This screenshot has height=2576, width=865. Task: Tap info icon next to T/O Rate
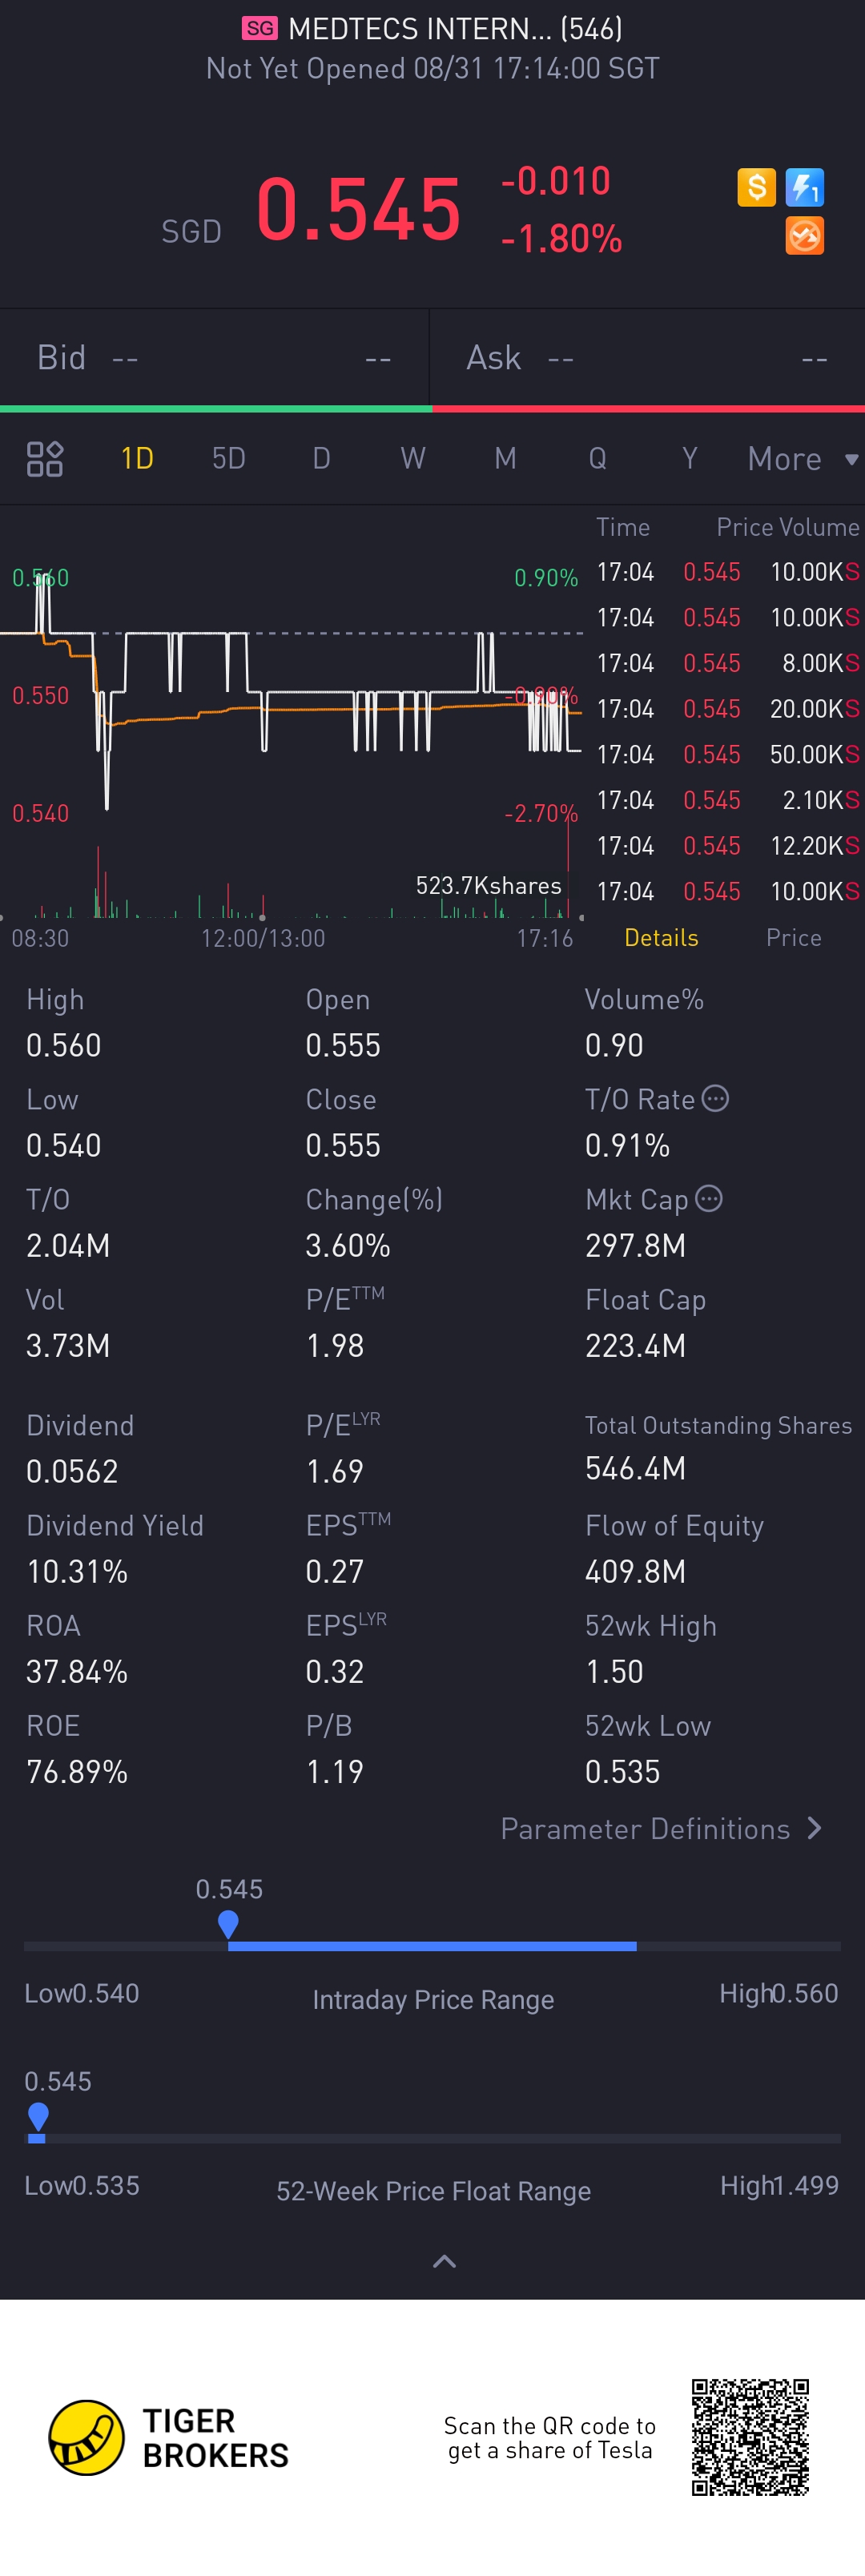[x=715, y=1098]
